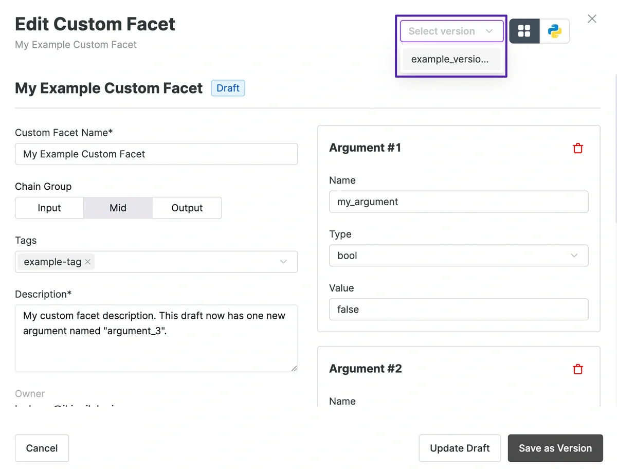Click the Argument #1 heading
Image resolution: width=617 pixels, height=472 pixels.
pos(365,148)
